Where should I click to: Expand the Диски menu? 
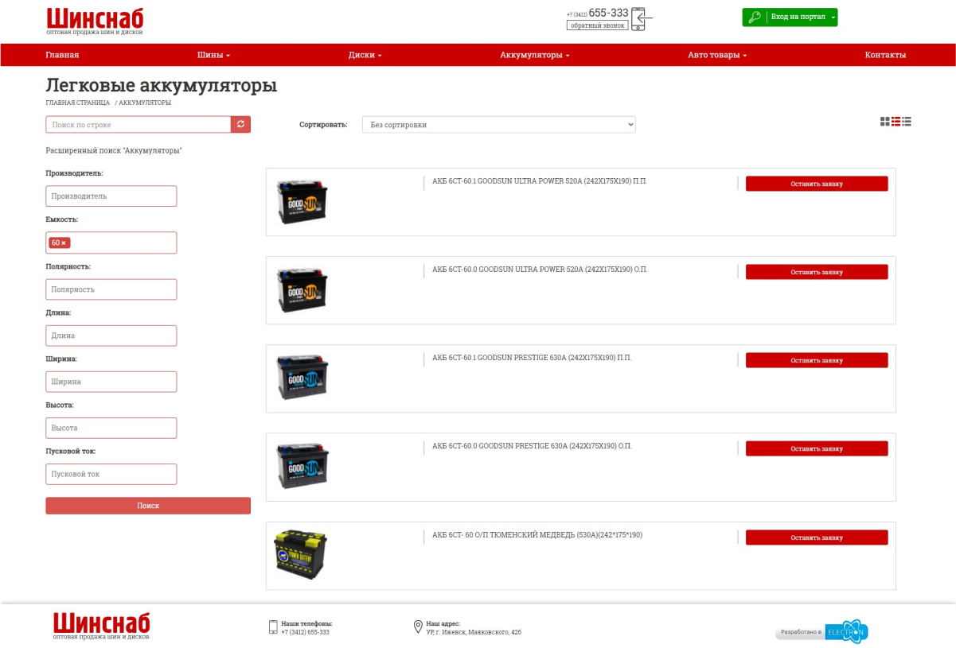pos(365,55)
